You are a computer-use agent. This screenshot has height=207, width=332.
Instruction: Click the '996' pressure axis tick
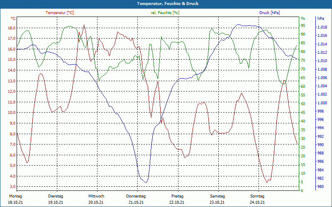(320, 120)
